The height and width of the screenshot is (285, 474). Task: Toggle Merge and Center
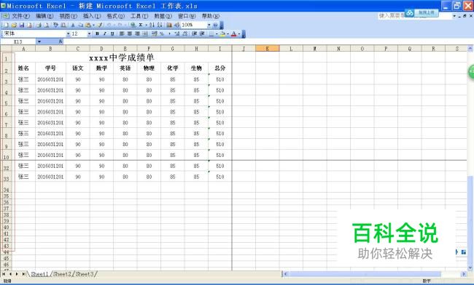[x=145, y=33]
